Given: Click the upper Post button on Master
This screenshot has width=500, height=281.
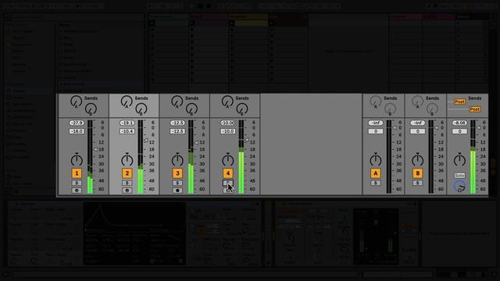Looking at the screenshot, I should [459, 101].
